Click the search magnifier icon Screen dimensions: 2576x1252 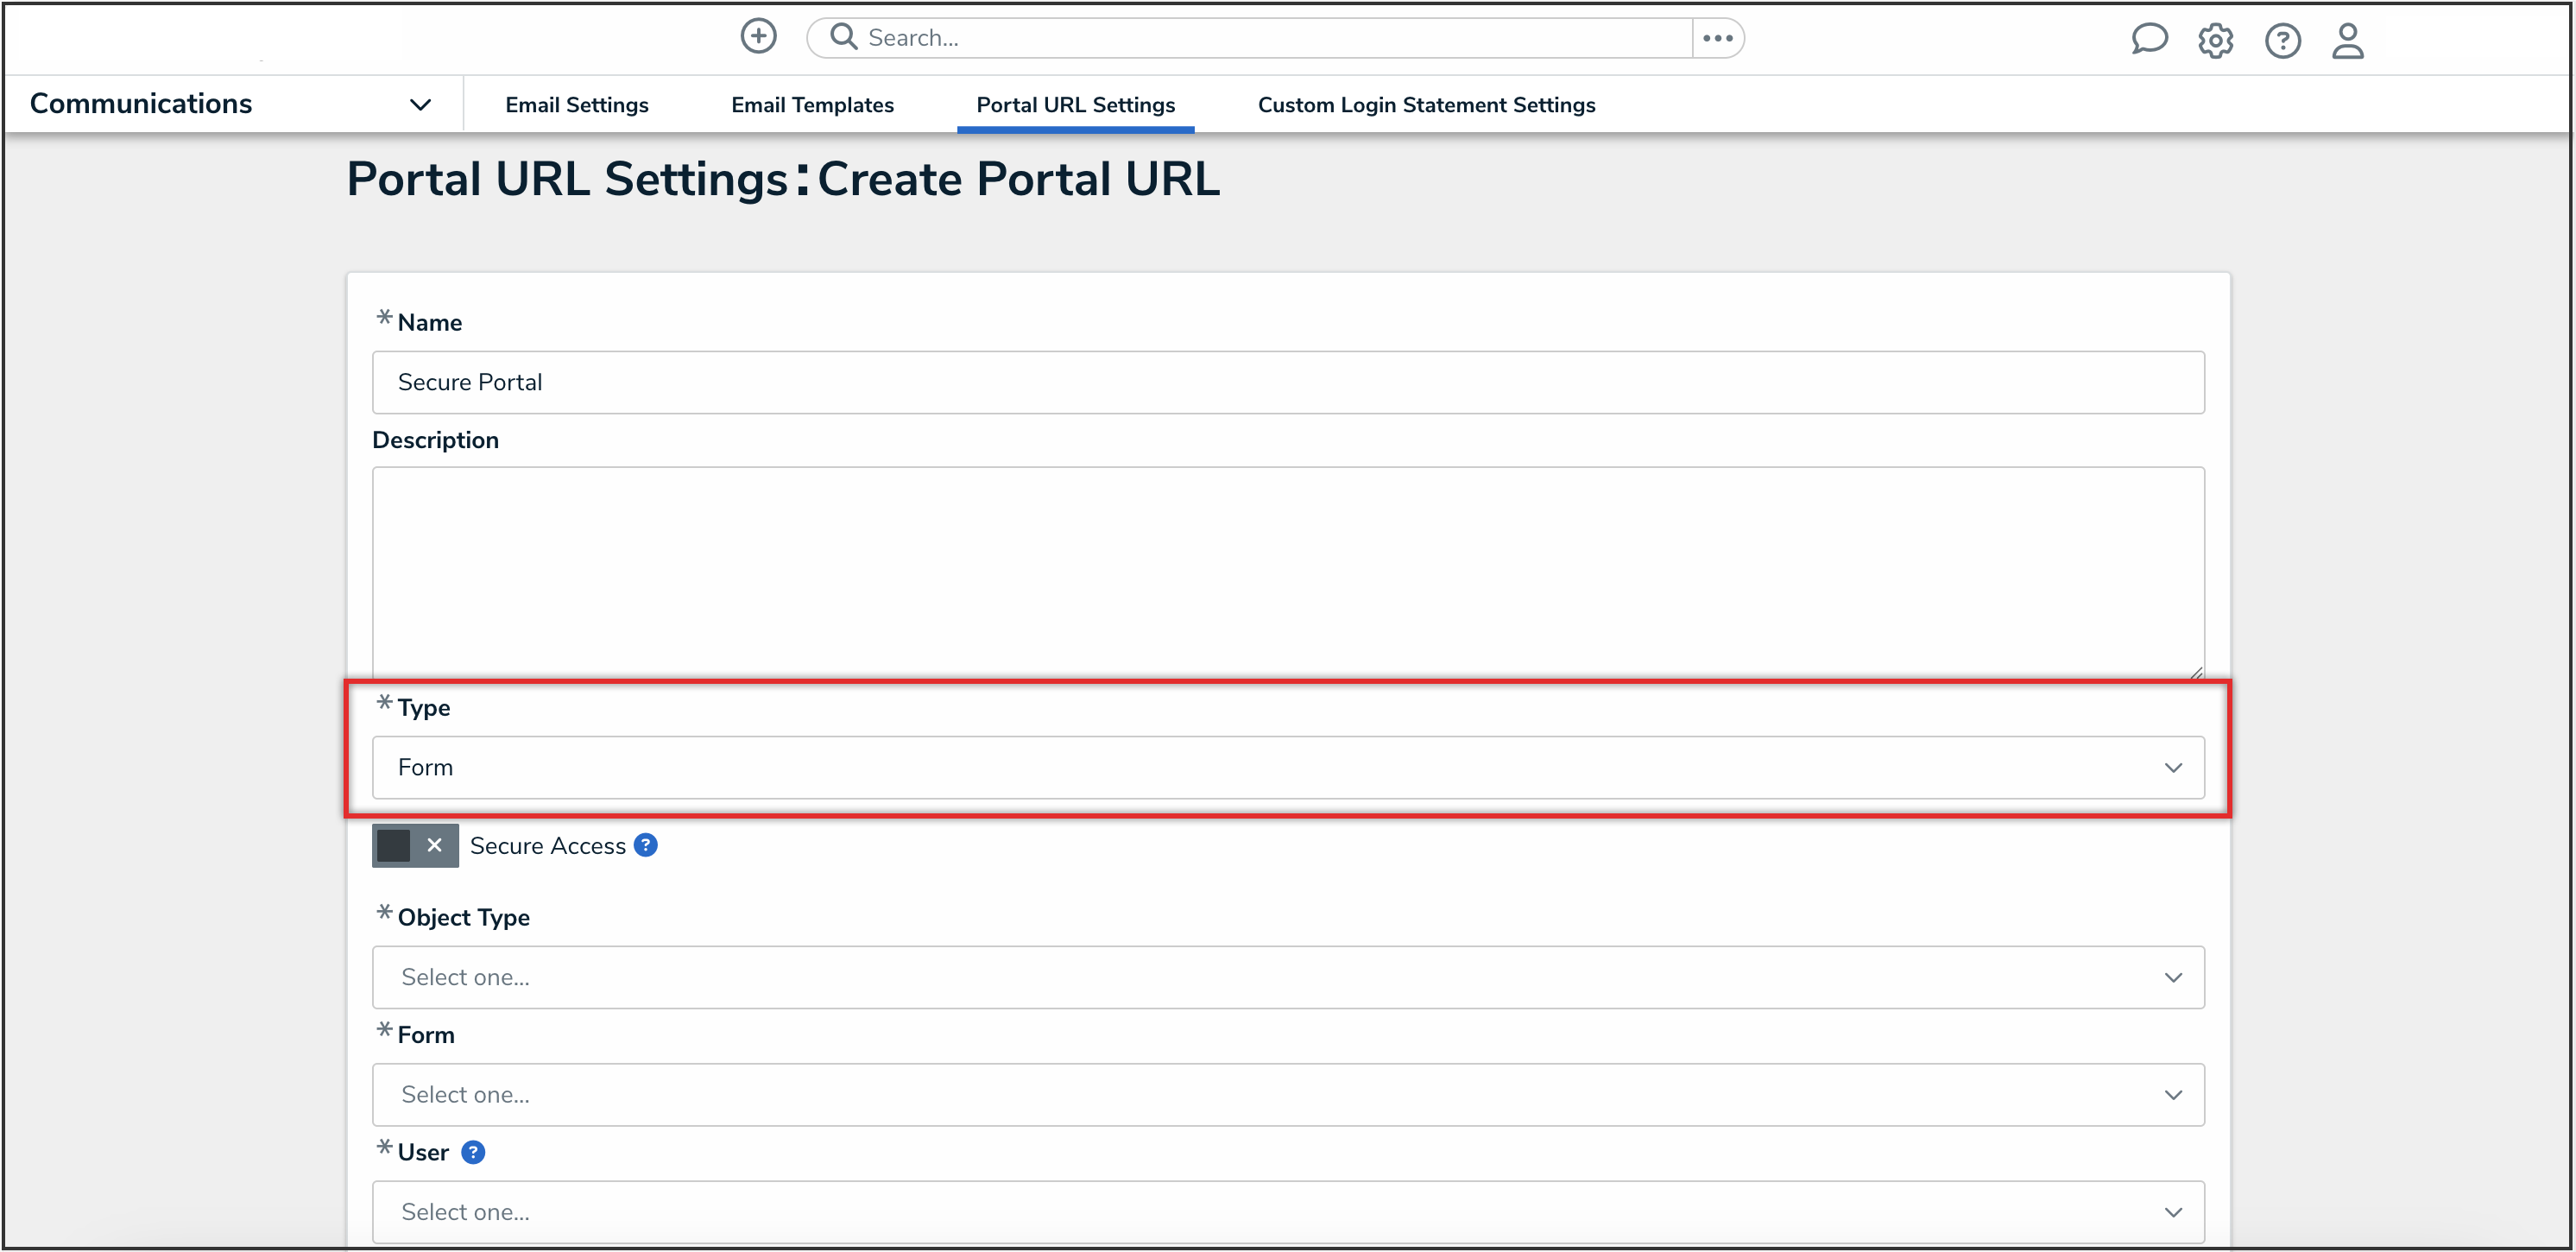point(844,37)
